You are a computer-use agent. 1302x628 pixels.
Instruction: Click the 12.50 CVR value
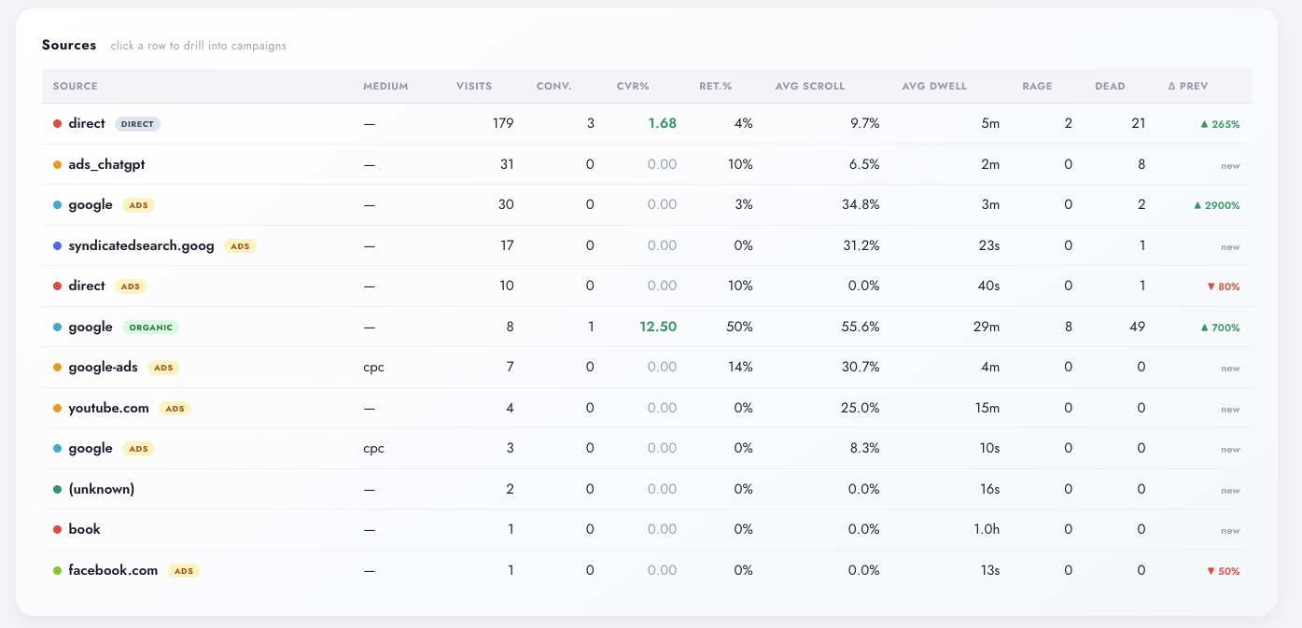point(658,327)
